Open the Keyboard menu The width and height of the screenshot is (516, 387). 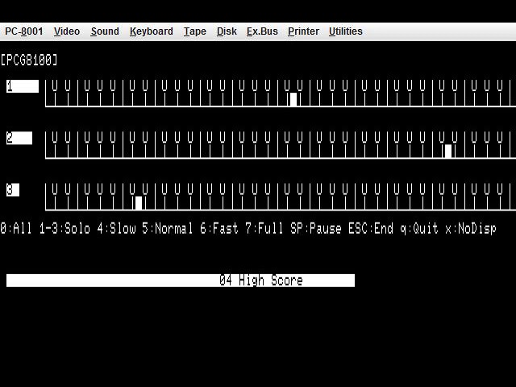tap(151, 31)
